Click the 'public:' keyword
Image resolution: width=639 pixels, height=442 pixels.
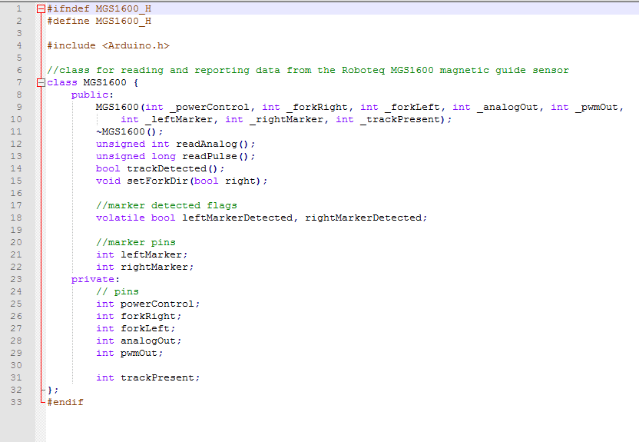[92, 95]
